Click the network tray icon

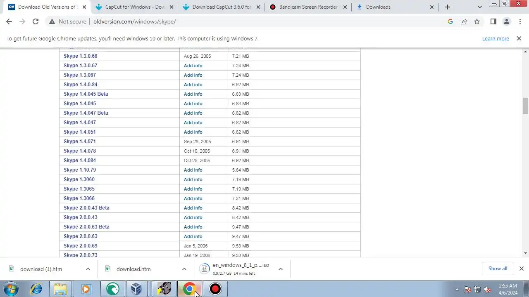tap(477, 289)
